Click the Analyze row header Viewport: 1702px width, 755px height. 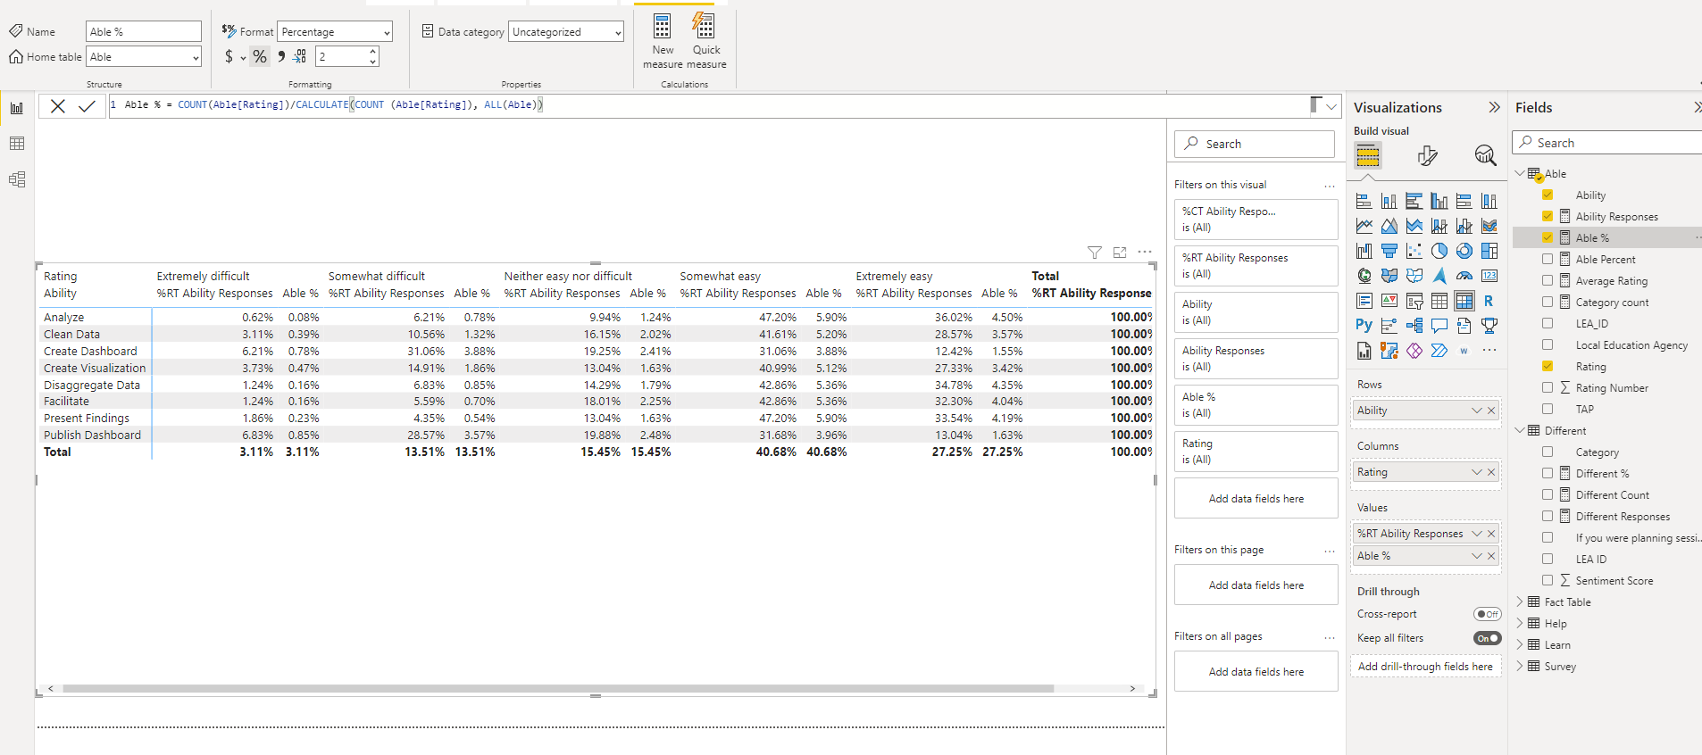coord(64,317)
